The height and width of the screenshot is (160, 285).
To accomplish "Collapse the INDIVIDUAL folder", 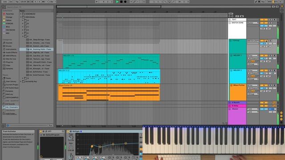I will (x=21, y=17).
